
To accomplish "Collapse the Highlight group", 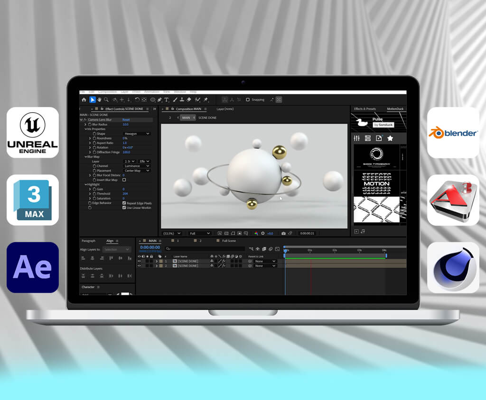I will click(86, 184).
